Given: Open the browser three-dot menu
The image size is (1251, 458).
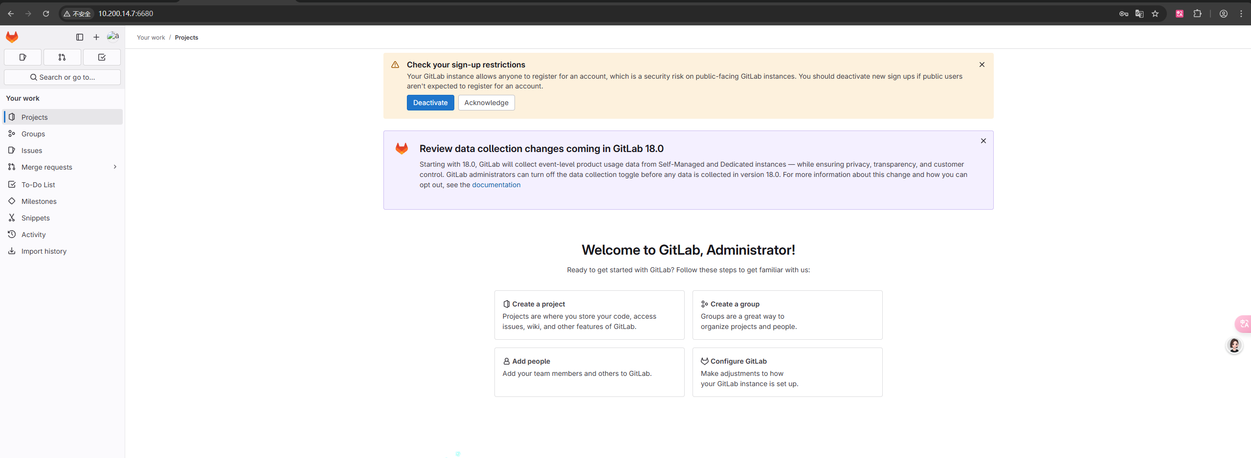Looking at the screenshot, I should (1241, 14).
